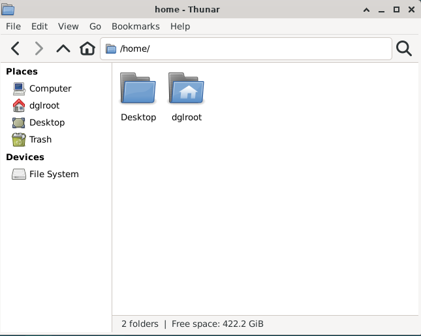Close the Thunar window
The height and width of the screenshot is (336, 421).
pyautogui.click(x=411, y=10)
